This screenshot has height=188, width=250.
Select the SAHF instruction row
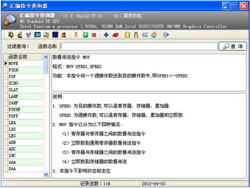coord(25,103)
